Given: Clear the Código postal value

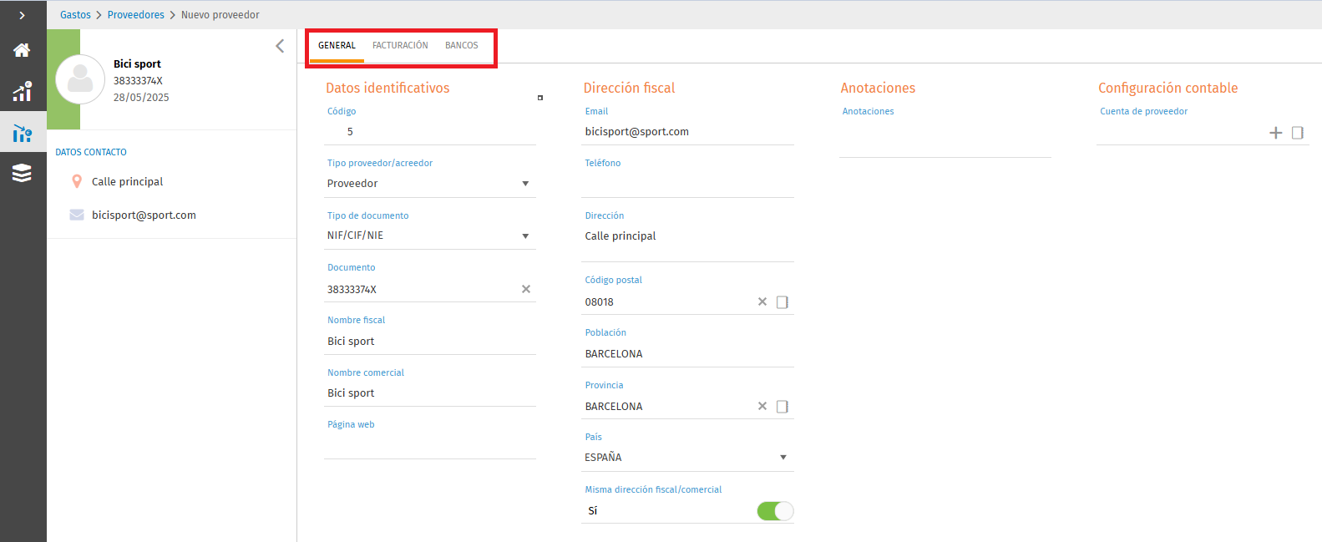Looking at the screenshot, I should [762, 301].
